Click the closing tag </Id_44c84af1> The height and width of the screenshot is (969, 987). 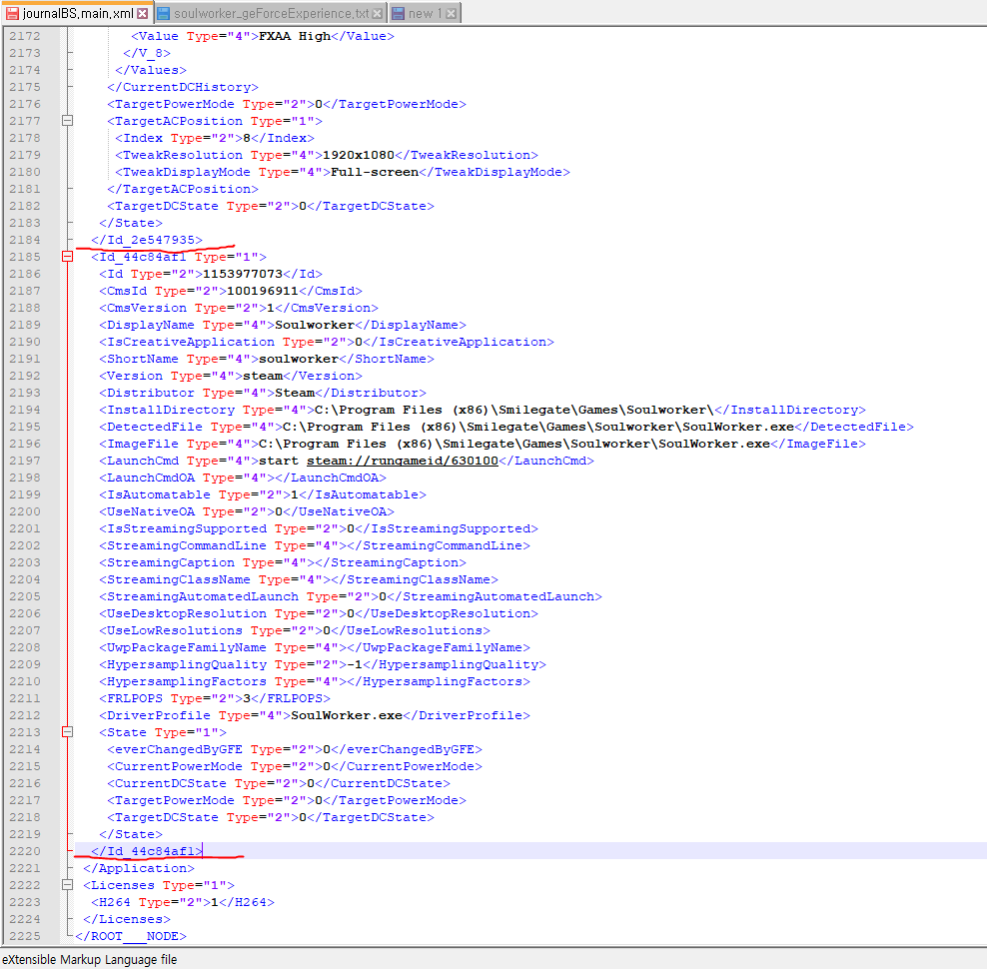pyautogui.click(x=147, y=851)
